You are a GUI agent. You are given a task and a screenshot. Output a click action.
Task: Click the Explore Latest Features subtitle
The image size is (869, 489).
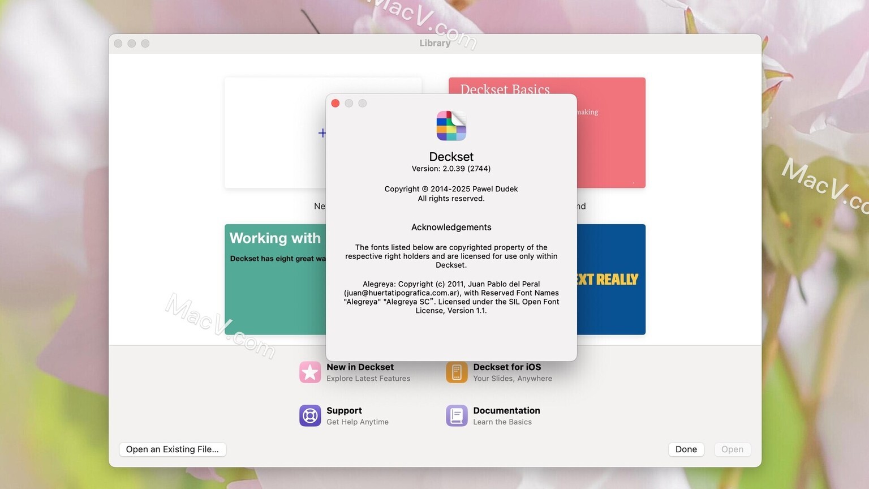tap(368, 379)
